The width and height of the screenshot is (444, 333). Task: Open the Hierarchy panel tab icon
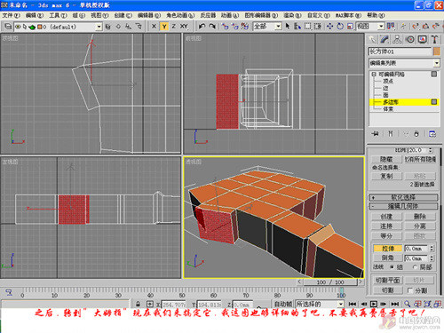[x=397, y=39]
